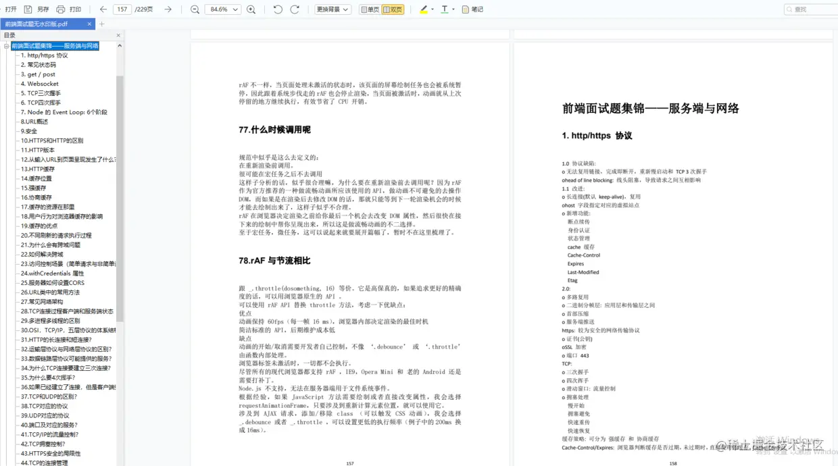
Task: Open outline item 30.OSI, TCP/IP 五层协议
Action: point(68,330)
